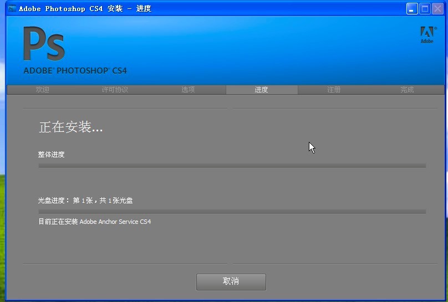Select the 完成 step tab

coord(407,90)
